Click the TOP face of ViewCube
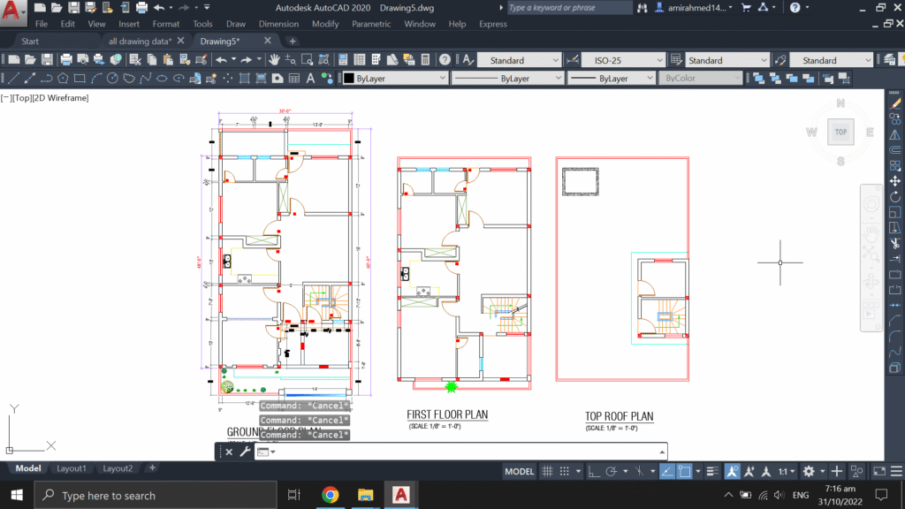 tap(840, 133)
